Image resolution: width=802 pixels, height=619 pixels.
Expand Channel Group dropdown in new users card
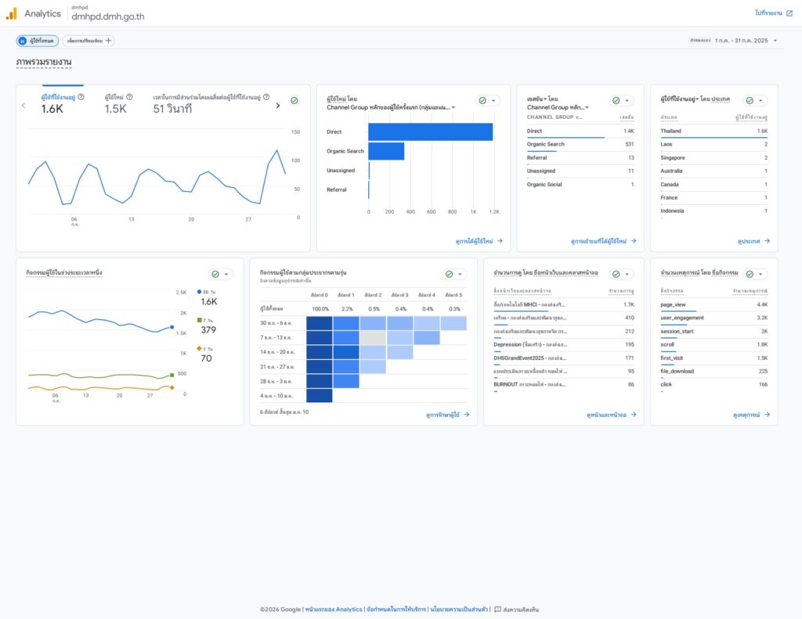[454, 107]
